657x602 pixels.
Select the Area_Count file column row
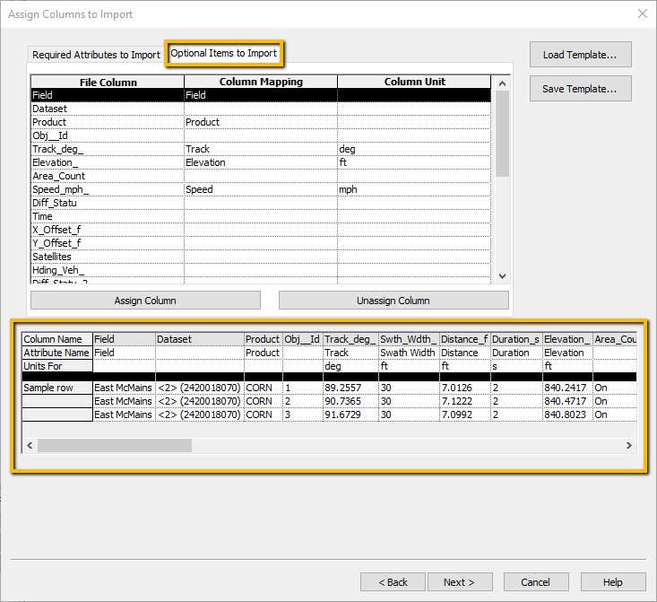tap(261, 176)
